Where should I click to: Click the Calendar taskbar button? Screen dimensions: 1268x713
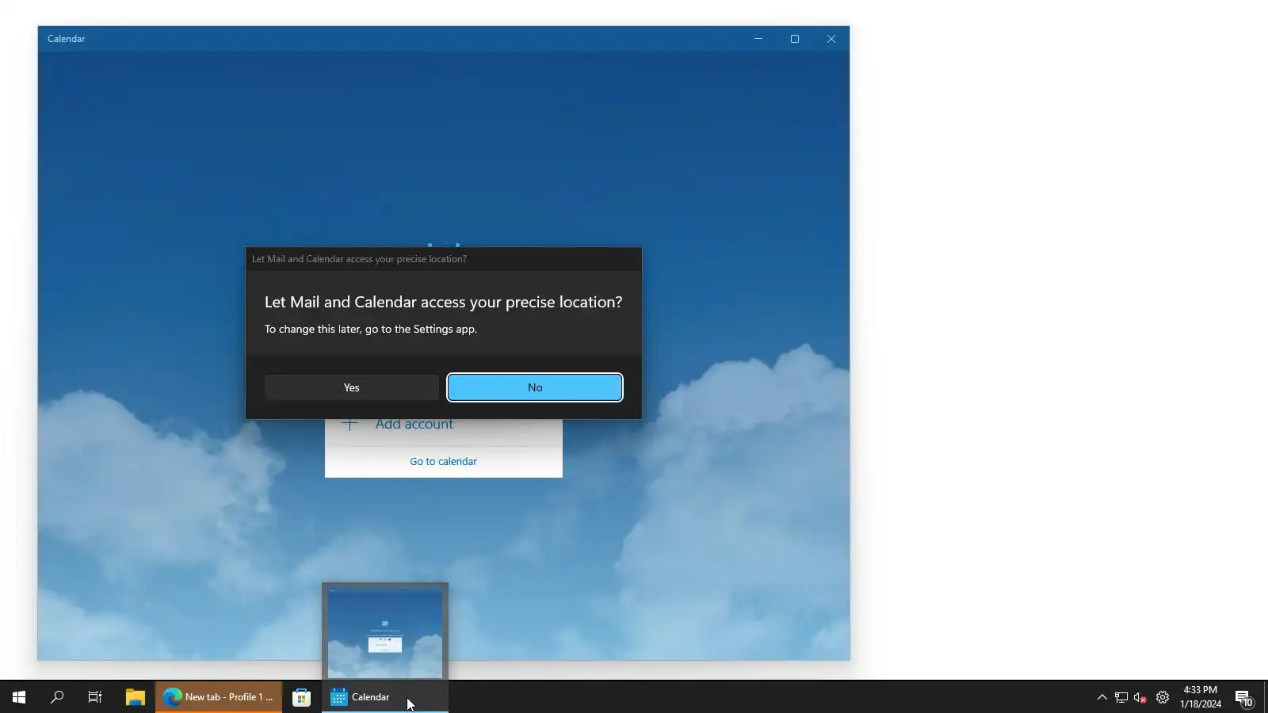(384, 697)
